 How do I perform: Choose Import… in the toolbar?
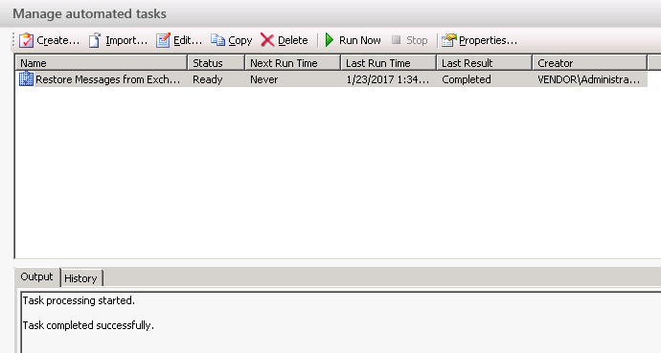click(126, 40)
